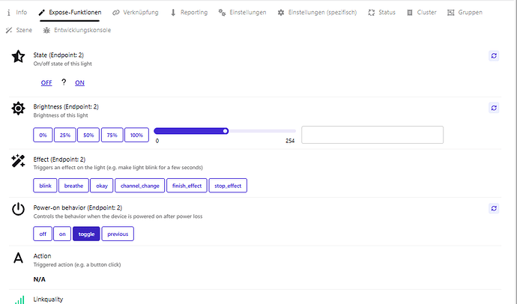Switch the light state to ON
This screenshot has width=517, height=304.
click(x=79, y=82)
